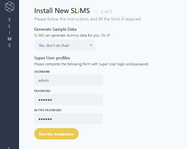Click the 'Generate Sample Data' heading
187x149 pixels.
55,29
